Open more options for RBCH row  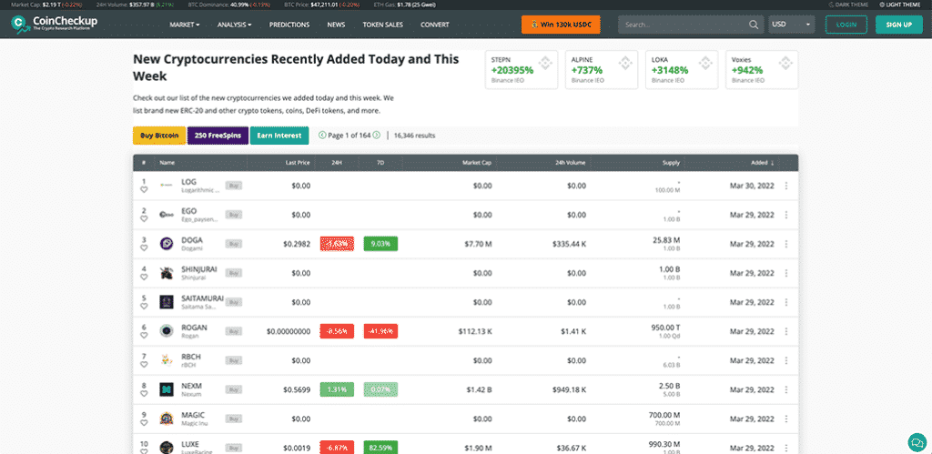(786, 360)
